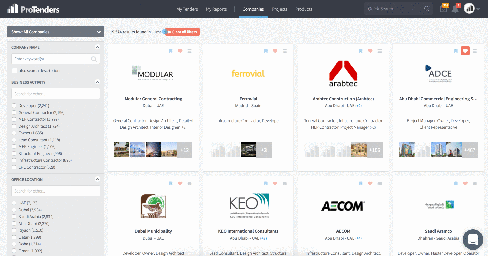Click the ProTenders logo
The height and width of the screenshot is (256, 488).
33,9
